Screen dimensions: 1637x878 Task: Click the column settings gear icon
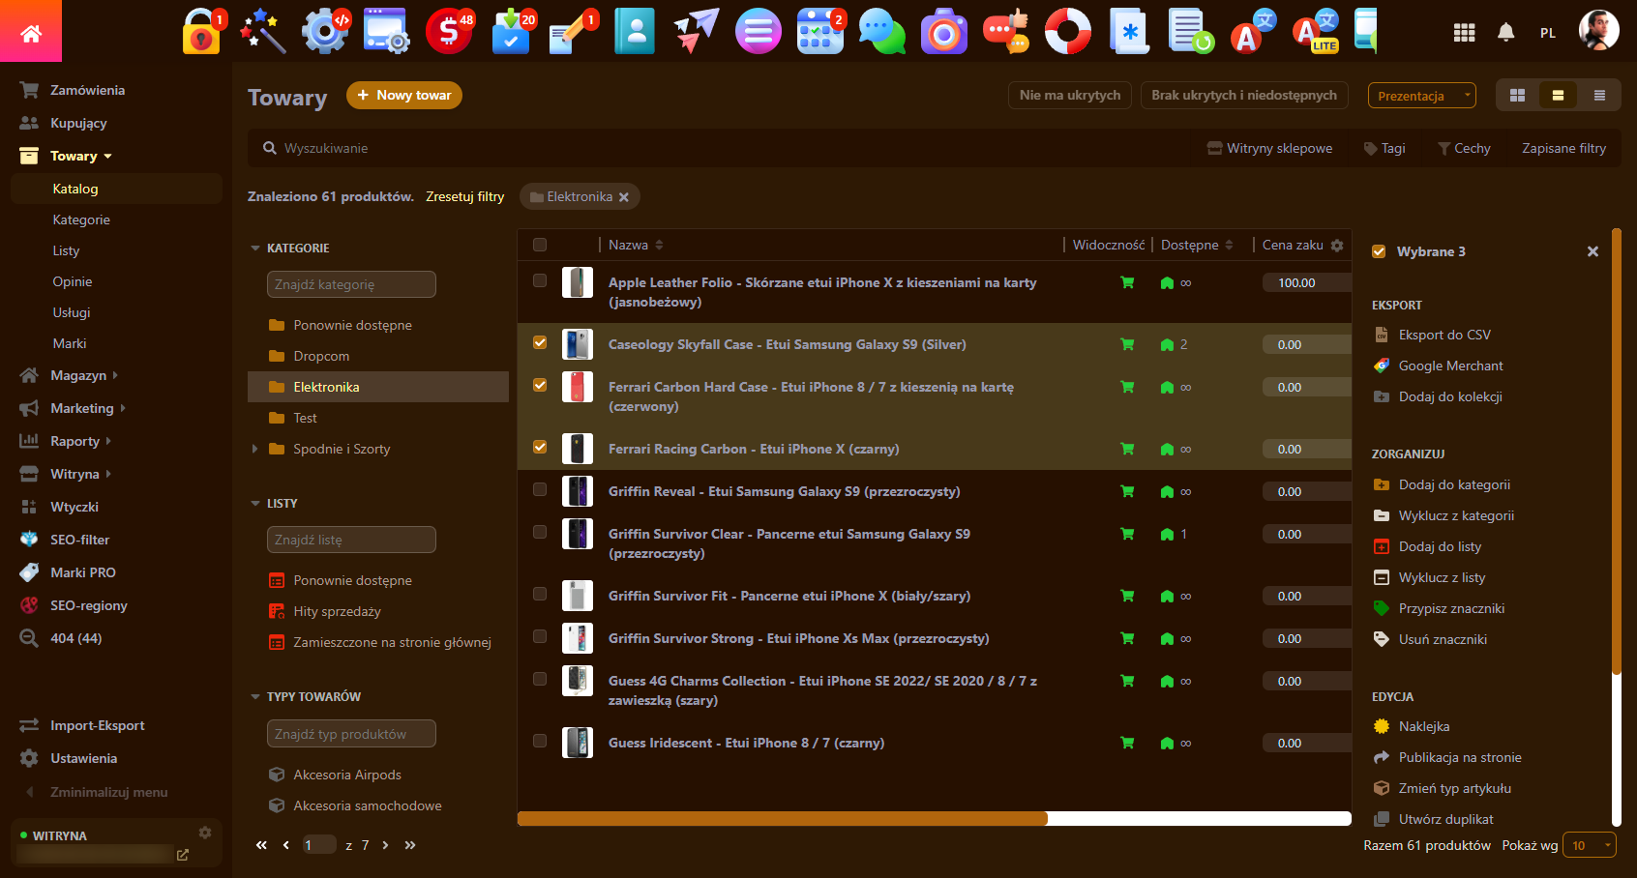point(1337,246)
